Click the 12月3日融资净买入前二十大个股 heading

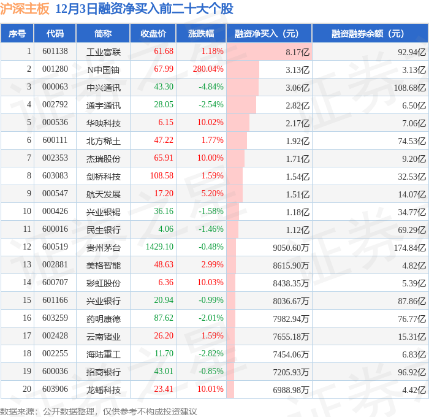point(144,9)
